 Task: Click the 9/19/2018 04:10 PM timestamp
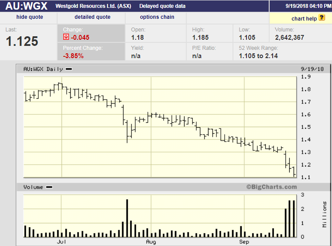[308, 6]
